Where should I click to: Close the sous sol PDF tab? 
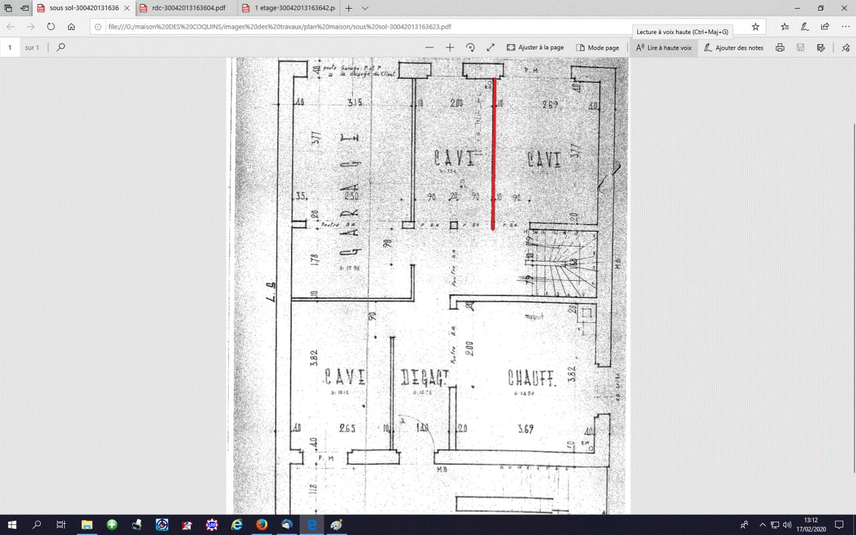(x=126, y=8)
